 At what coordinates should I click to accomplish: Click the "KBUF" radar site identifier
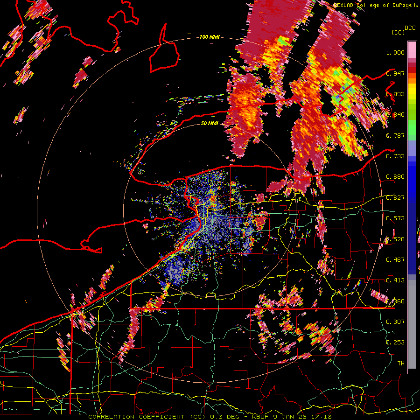259,417
